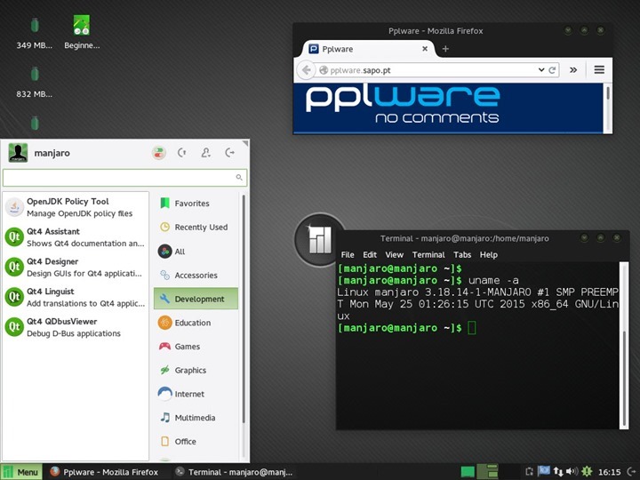Open the Terminal File menu

coord(348,255)
